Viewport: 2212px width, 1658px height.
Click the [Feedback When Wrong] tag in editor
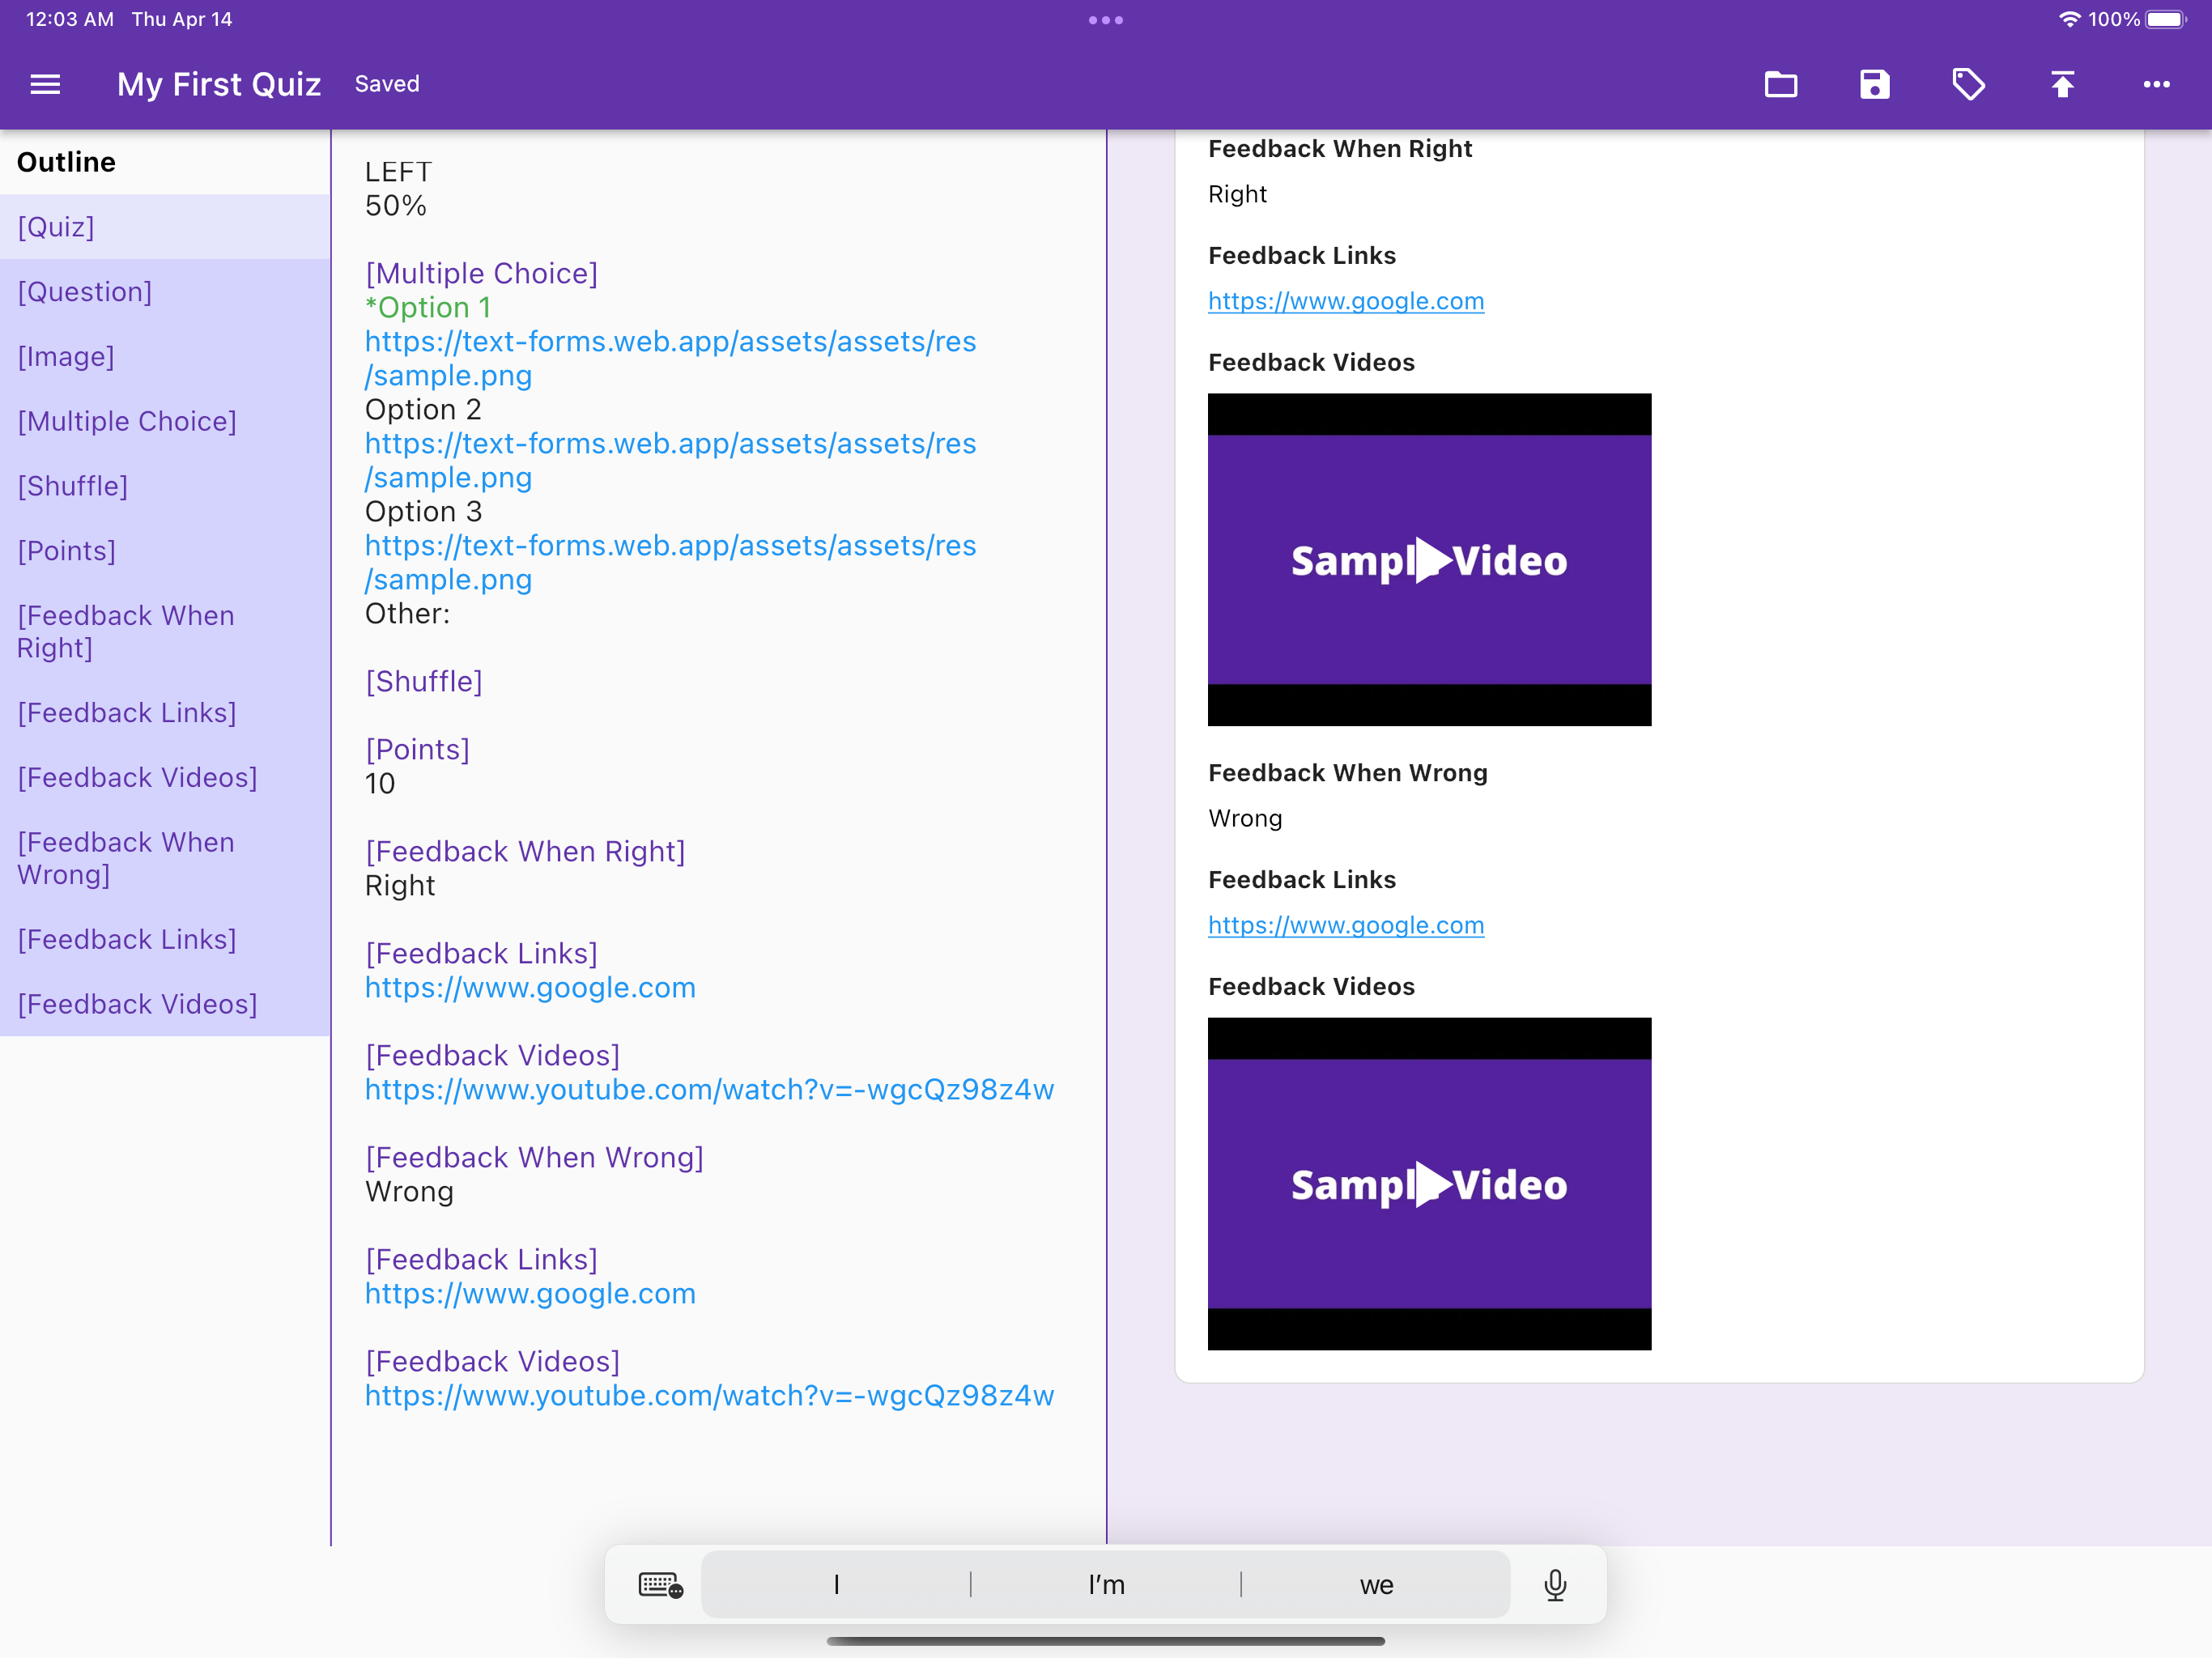click(534, 1157)
